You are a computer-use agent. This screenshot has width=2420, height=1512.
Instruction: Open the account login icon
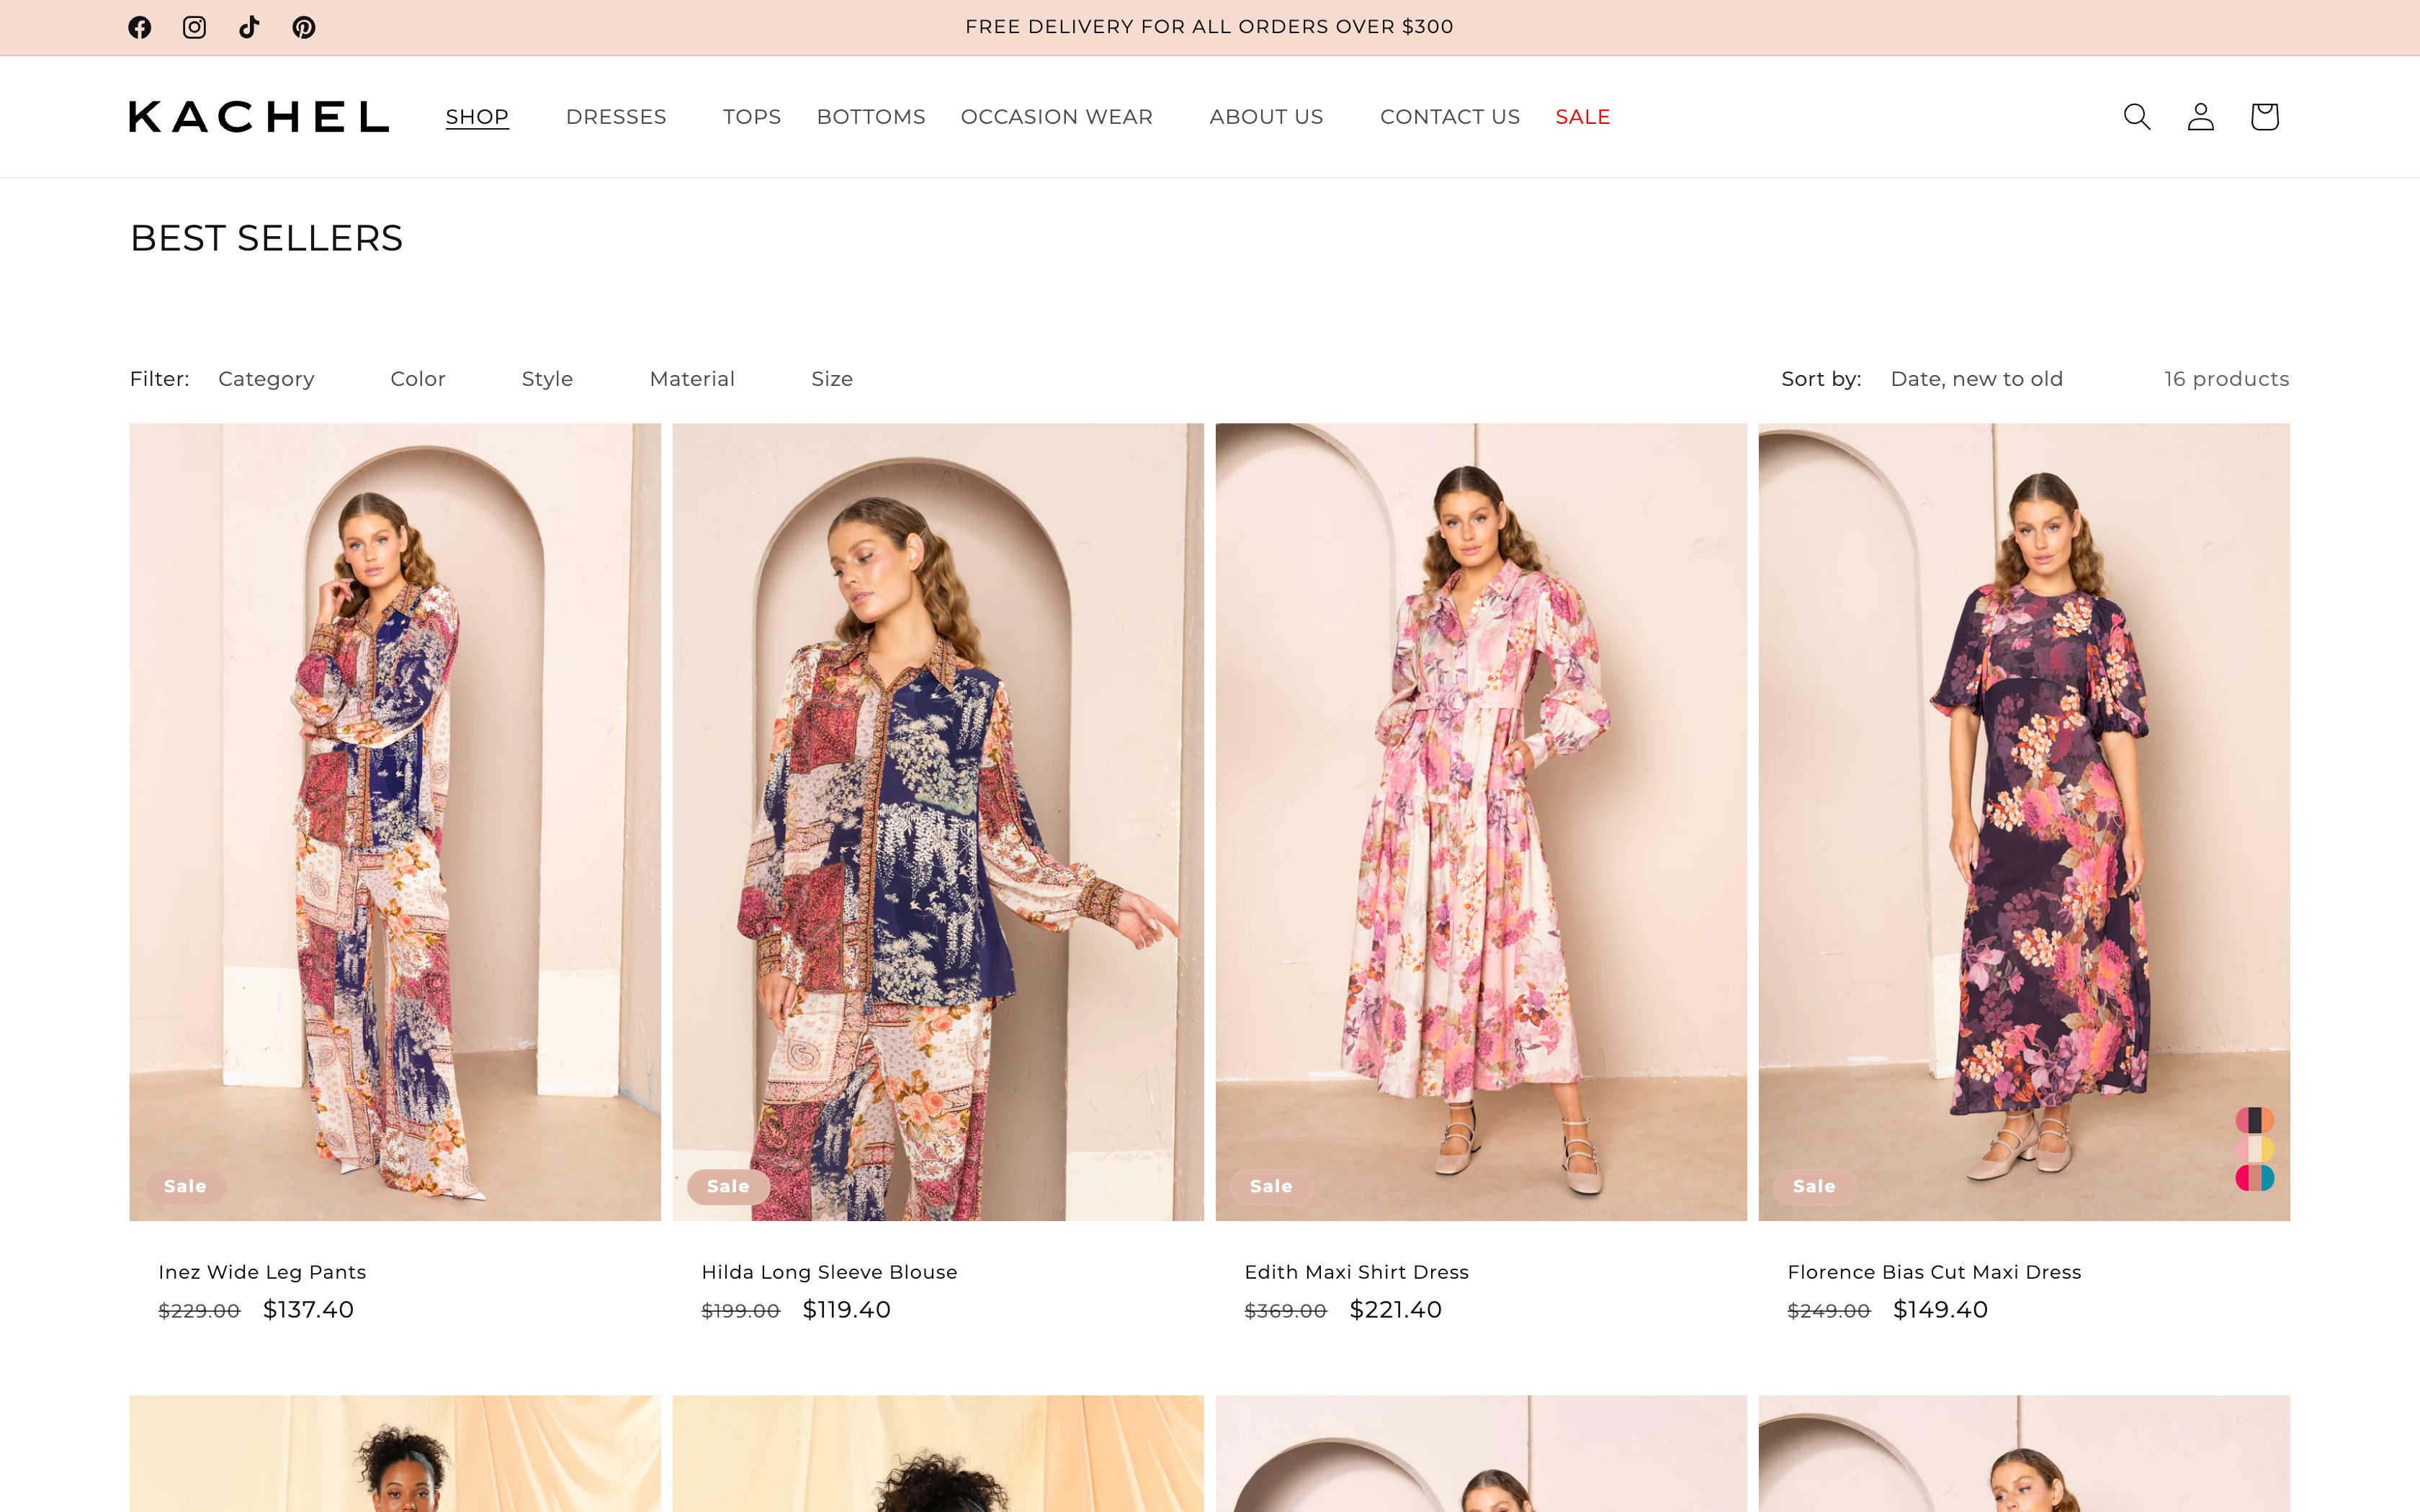click(x=2200, y=116)
